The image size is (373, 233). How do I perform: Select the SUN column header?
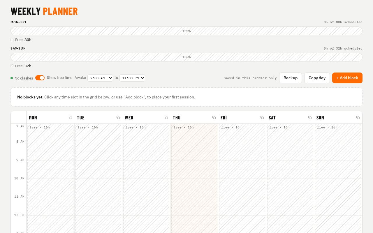tap(338, 117)
